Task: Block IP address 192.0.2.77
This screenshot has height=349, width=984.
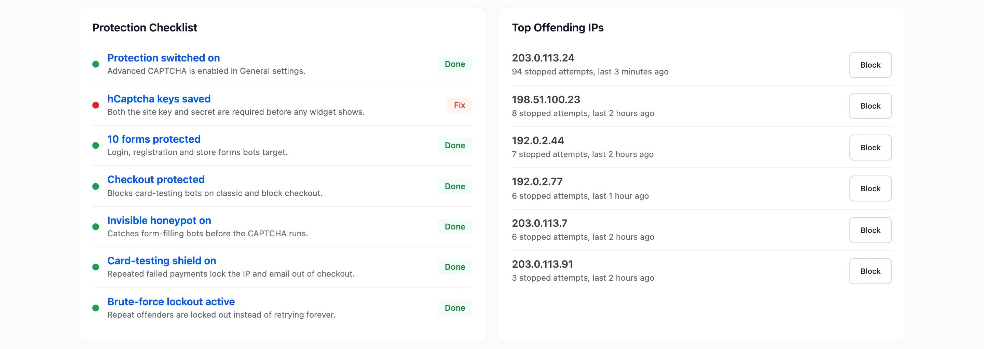Action: pos(870,189)
